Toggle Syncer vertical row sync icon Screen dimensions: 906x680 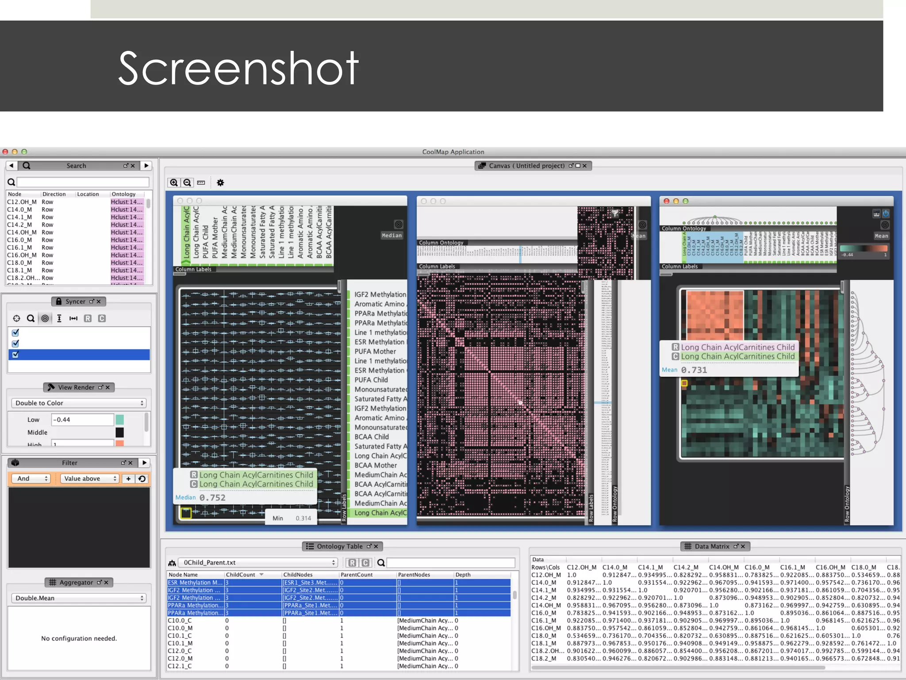point(59,318)
